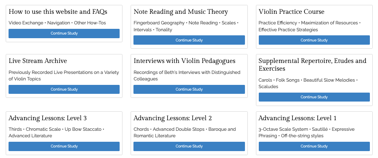
Task: Continue Study for Supplemental Repertoire, Etudes and Exercises
Action: [314, 97]
